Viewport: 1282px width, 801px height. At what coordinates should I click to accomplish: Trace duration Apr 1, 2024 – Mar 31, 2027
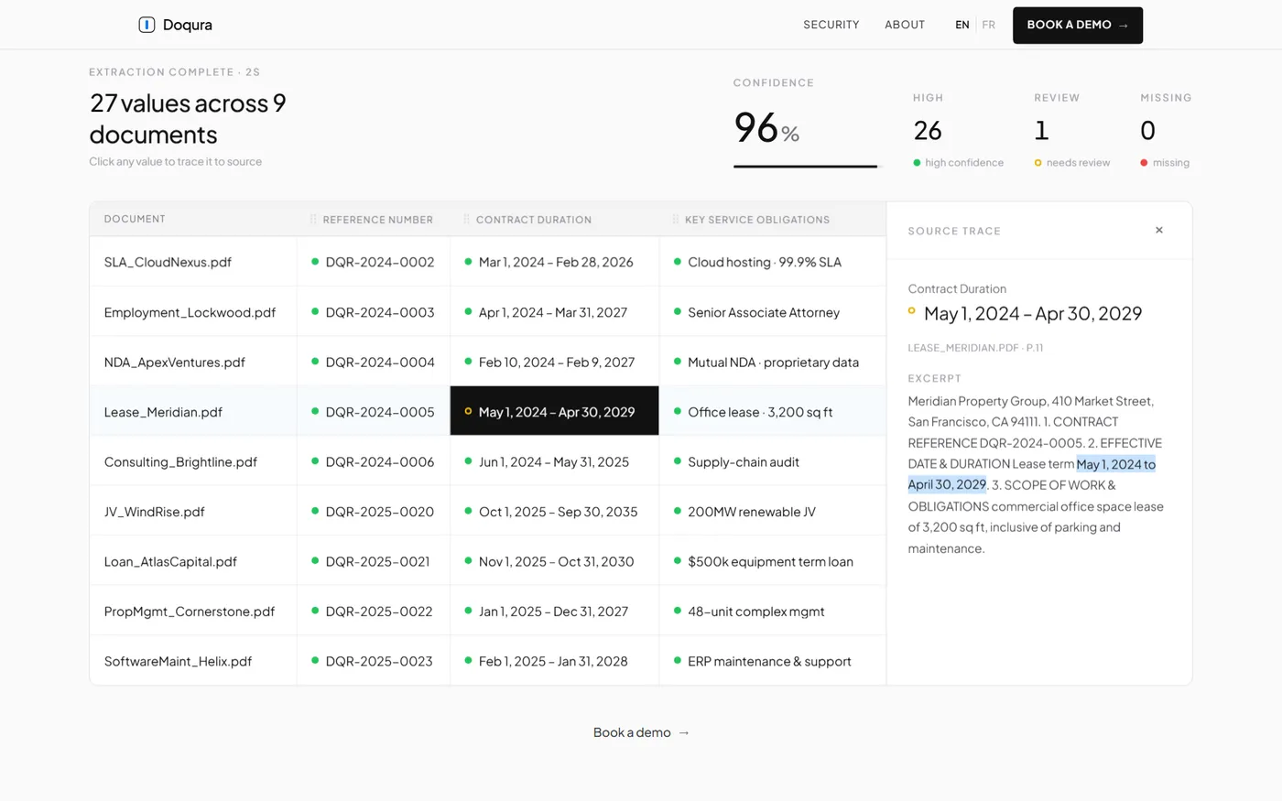[555, 312]
